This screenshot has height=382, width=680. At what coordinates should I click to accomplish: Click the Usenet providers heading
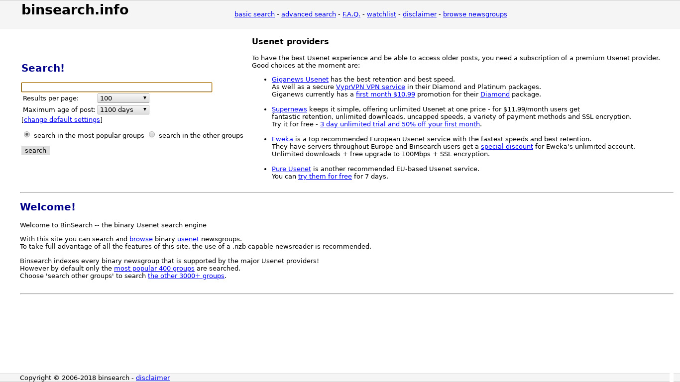point(290,42)
